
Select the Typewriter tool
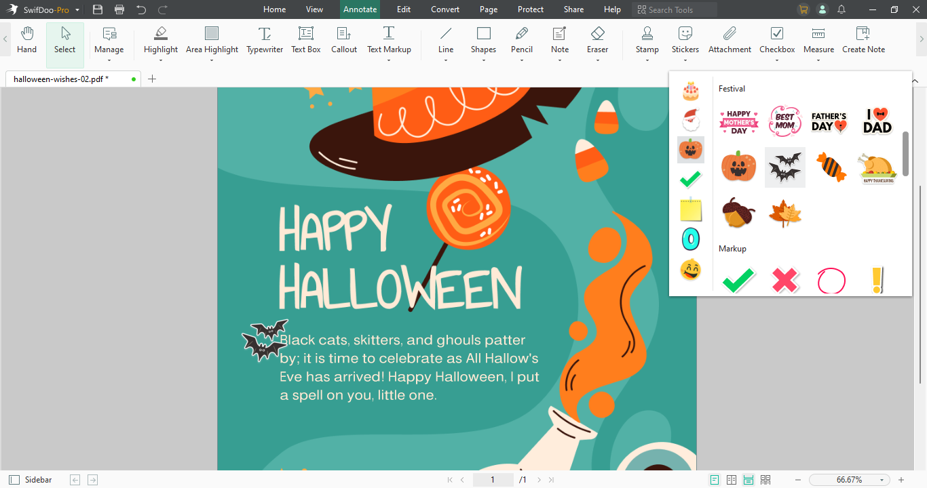click(265, 41)
